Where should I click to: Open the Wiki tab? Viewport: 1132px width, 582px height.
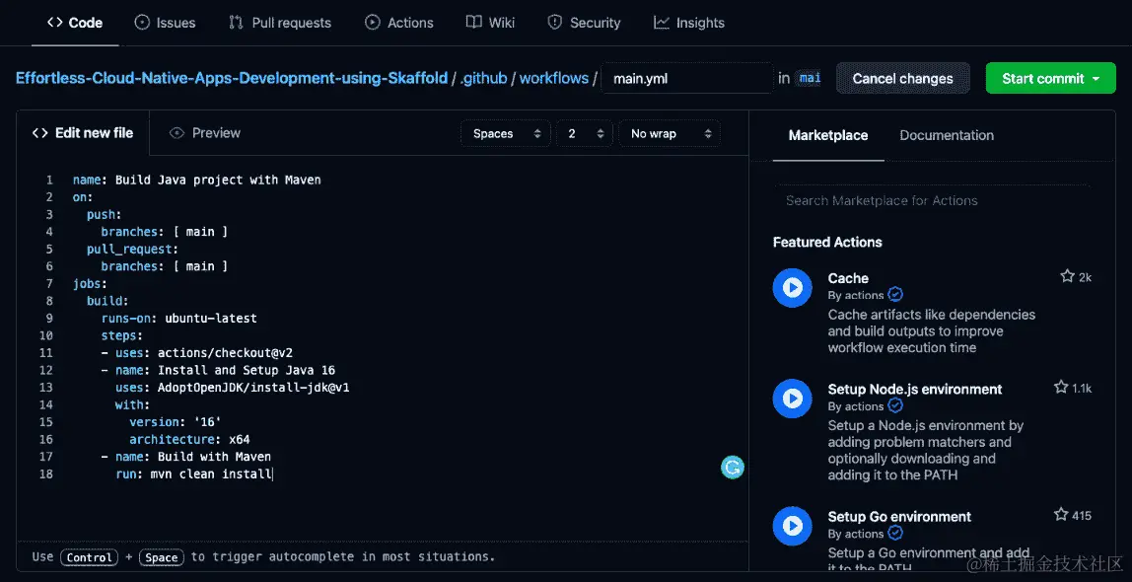click(490, 23)
